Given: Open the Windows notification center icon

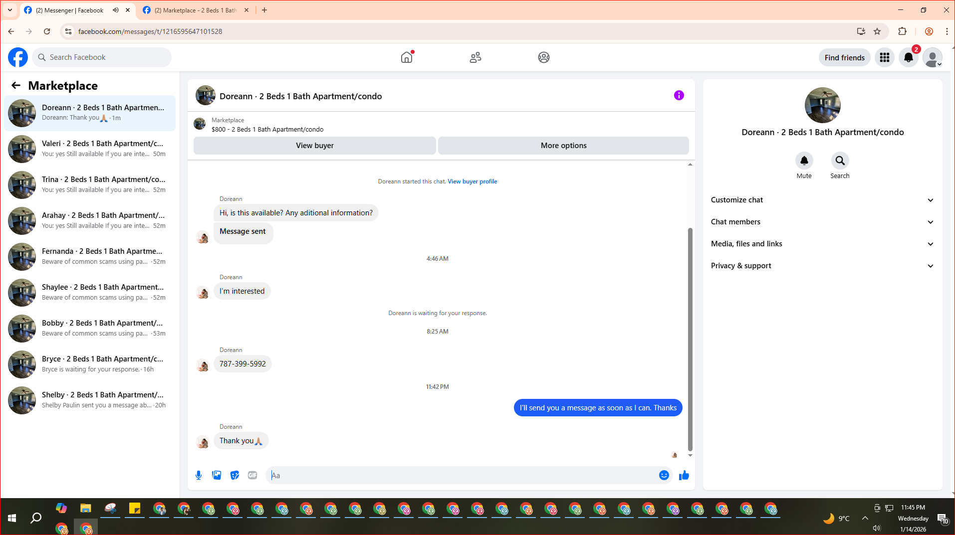Looking at the screenshot, I should (943, 519).
